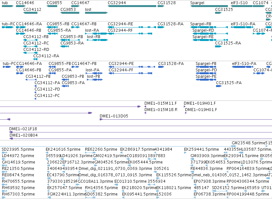Pick the CG31525-RA transcript label
Screen dimensions: 272x199
(x=228, y=43)
